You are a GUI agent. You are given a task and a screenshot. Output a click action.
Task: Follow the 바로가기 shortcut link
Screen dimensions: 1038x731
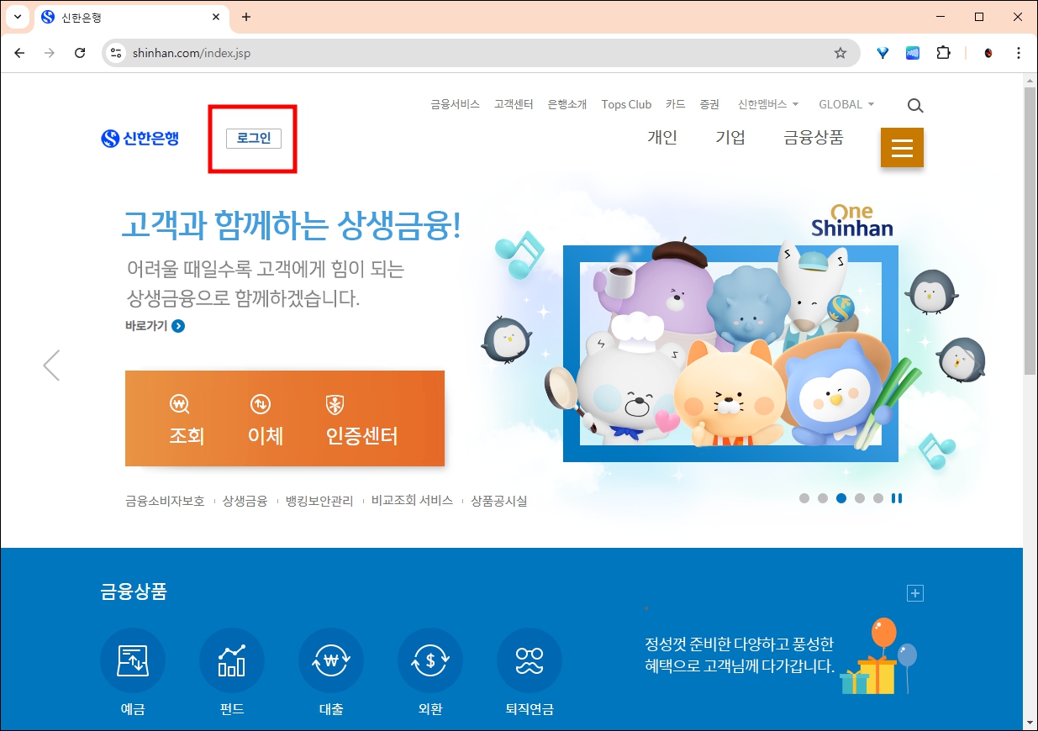tap(154, 326)
